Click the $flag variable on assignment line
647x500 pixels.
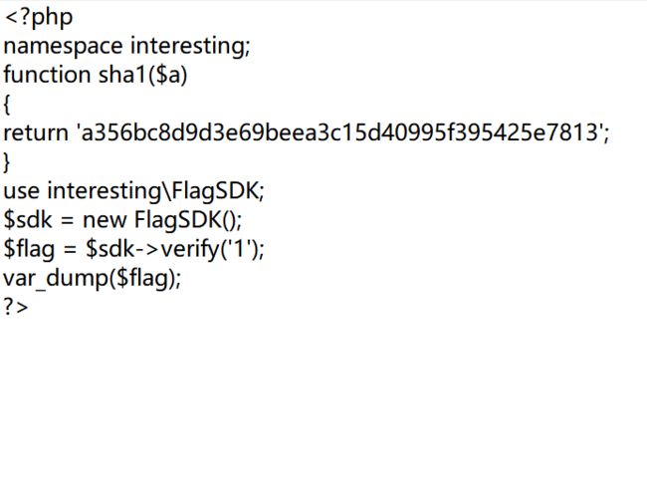(x=29, y=249)
